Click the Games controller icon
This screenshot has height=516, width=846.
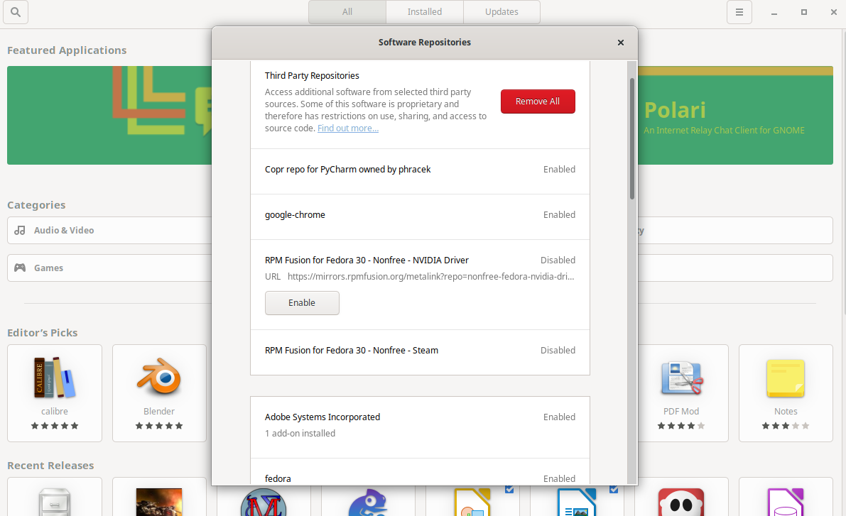(x=20, y=268)
